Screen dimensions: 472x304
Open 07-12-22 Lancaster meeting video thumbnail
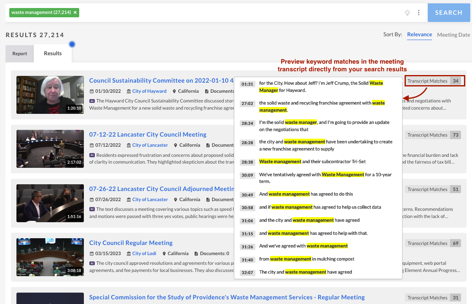pos(50,149)
